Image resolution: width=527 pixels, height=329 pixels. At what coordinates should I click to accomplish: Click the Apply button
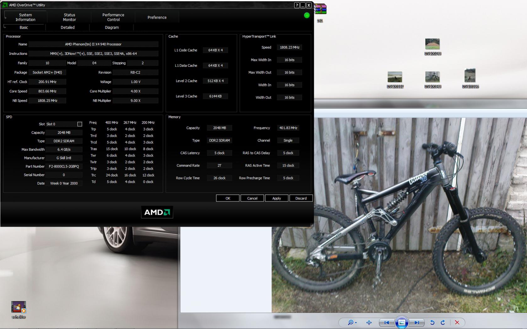[277, 198]
